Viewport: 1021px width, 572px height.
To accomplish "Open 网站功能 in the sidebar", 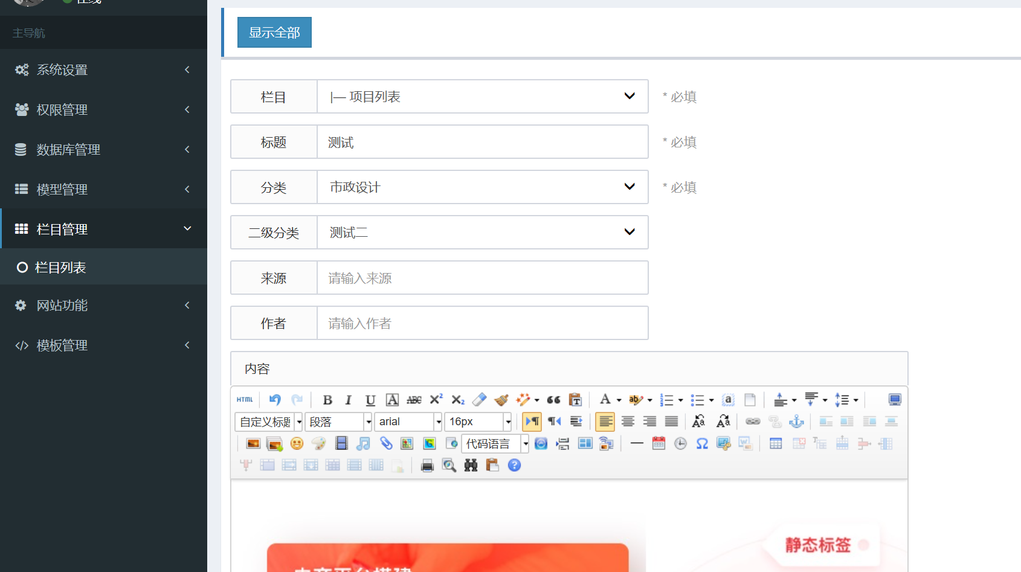I will (x=104, y=305).
